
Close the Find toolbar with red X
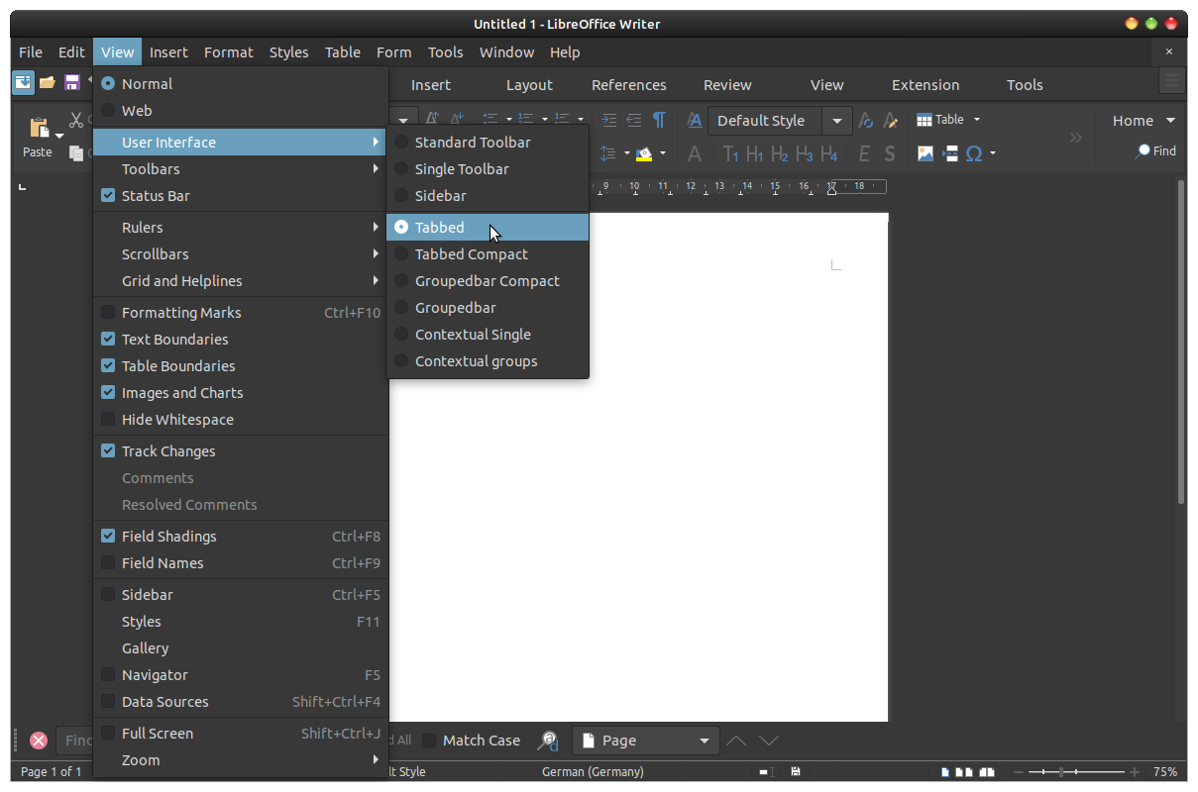point(39,741)
